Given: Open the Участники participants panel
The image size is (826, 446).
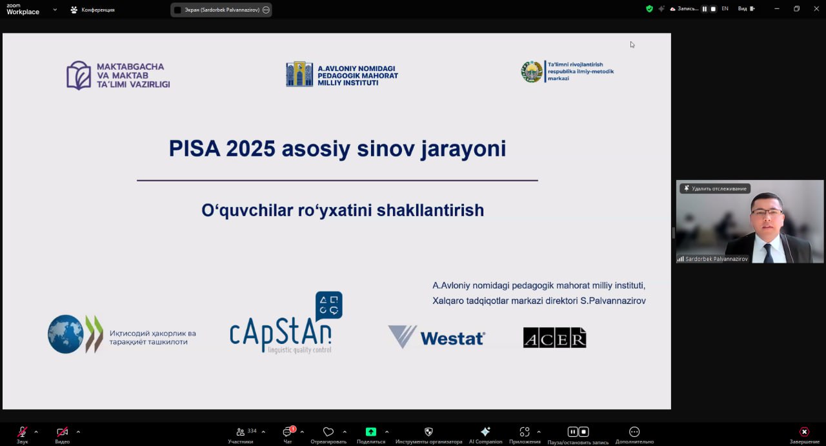Looking at the screenshot, I should (241, 434).
